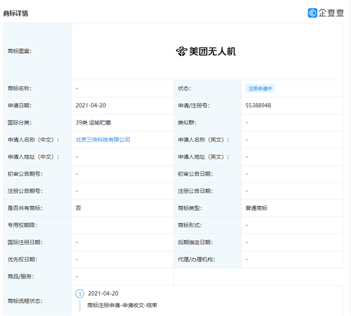The height and width of the screenshot is (316, 351).
Task: Select trademark type value 普通商标
Action: (257, 208)
